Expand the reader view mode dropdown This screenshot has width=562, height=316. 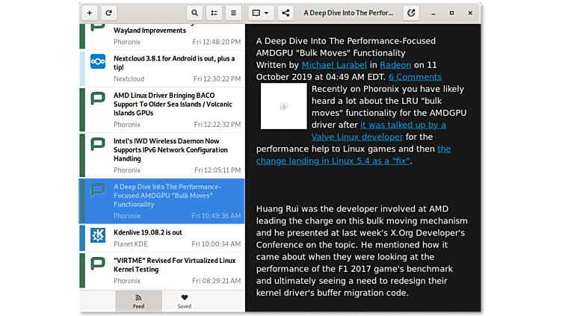(x=260, y=13)
